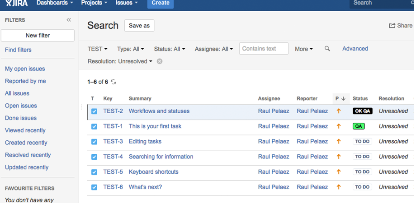Screen dimensions: 416x203
Task: Open the Status: All dropdown
Action: [x=170, y=49]
